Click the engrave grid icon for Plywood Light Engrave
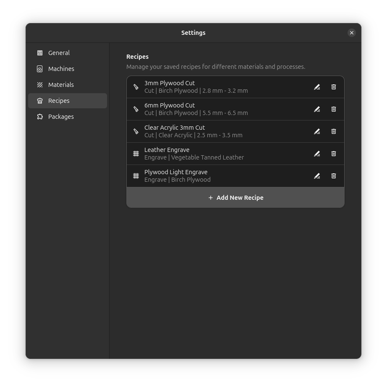This screenshot has width=387, height=387. click(136, 176)
